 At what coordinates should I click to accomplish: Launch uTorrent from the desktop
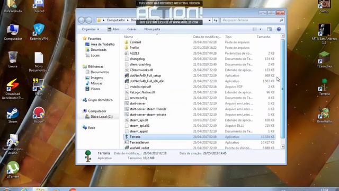coord(13,170)
